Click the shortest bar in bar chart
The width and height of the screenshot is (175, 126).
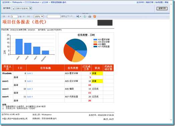pyautogui.click(x=45, y=53)
